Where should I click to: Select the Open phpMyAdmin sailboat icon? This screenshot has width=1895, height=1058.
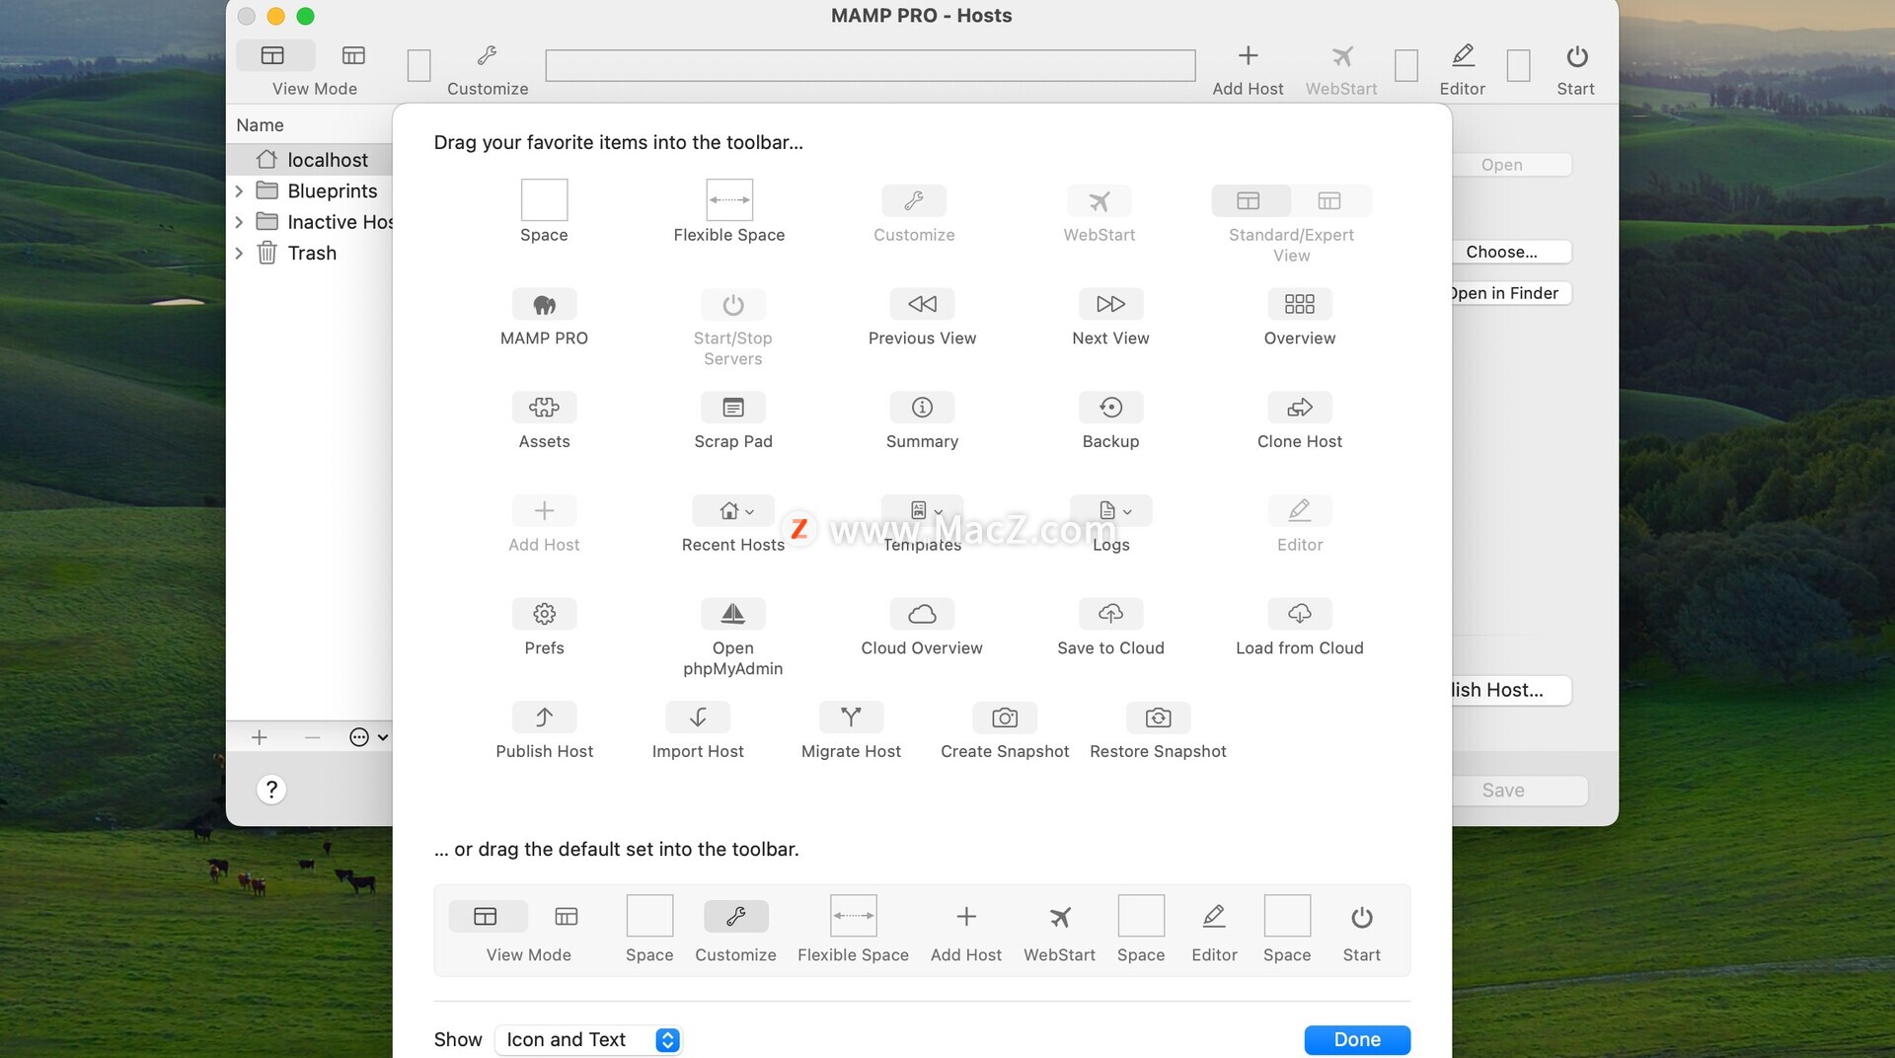(x=732, y=614)
